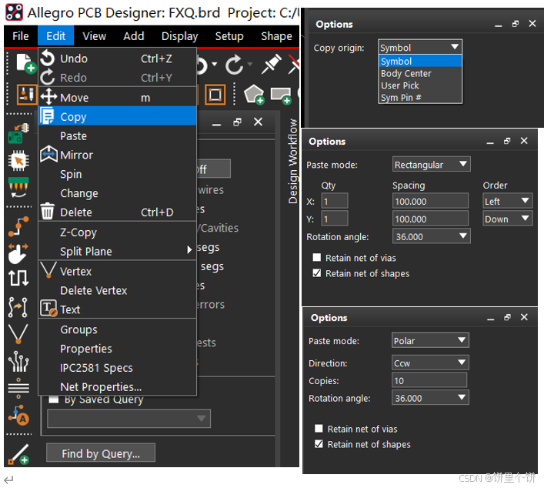The height and width of the screenshot is (488, 544).
Task: Open the Direction Ccw dropdown
Action: click(430, 363)
